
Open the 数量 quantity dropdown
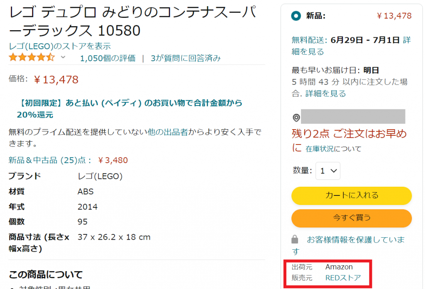(x=328, y=171)
